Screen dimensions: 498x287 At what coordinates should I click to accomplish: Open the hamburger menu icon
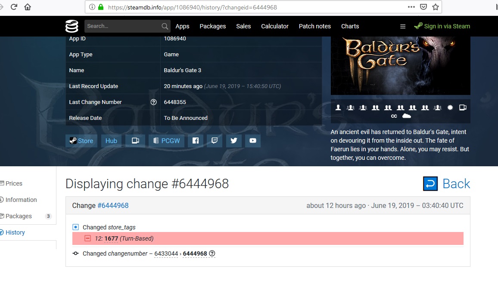point(403,27)
